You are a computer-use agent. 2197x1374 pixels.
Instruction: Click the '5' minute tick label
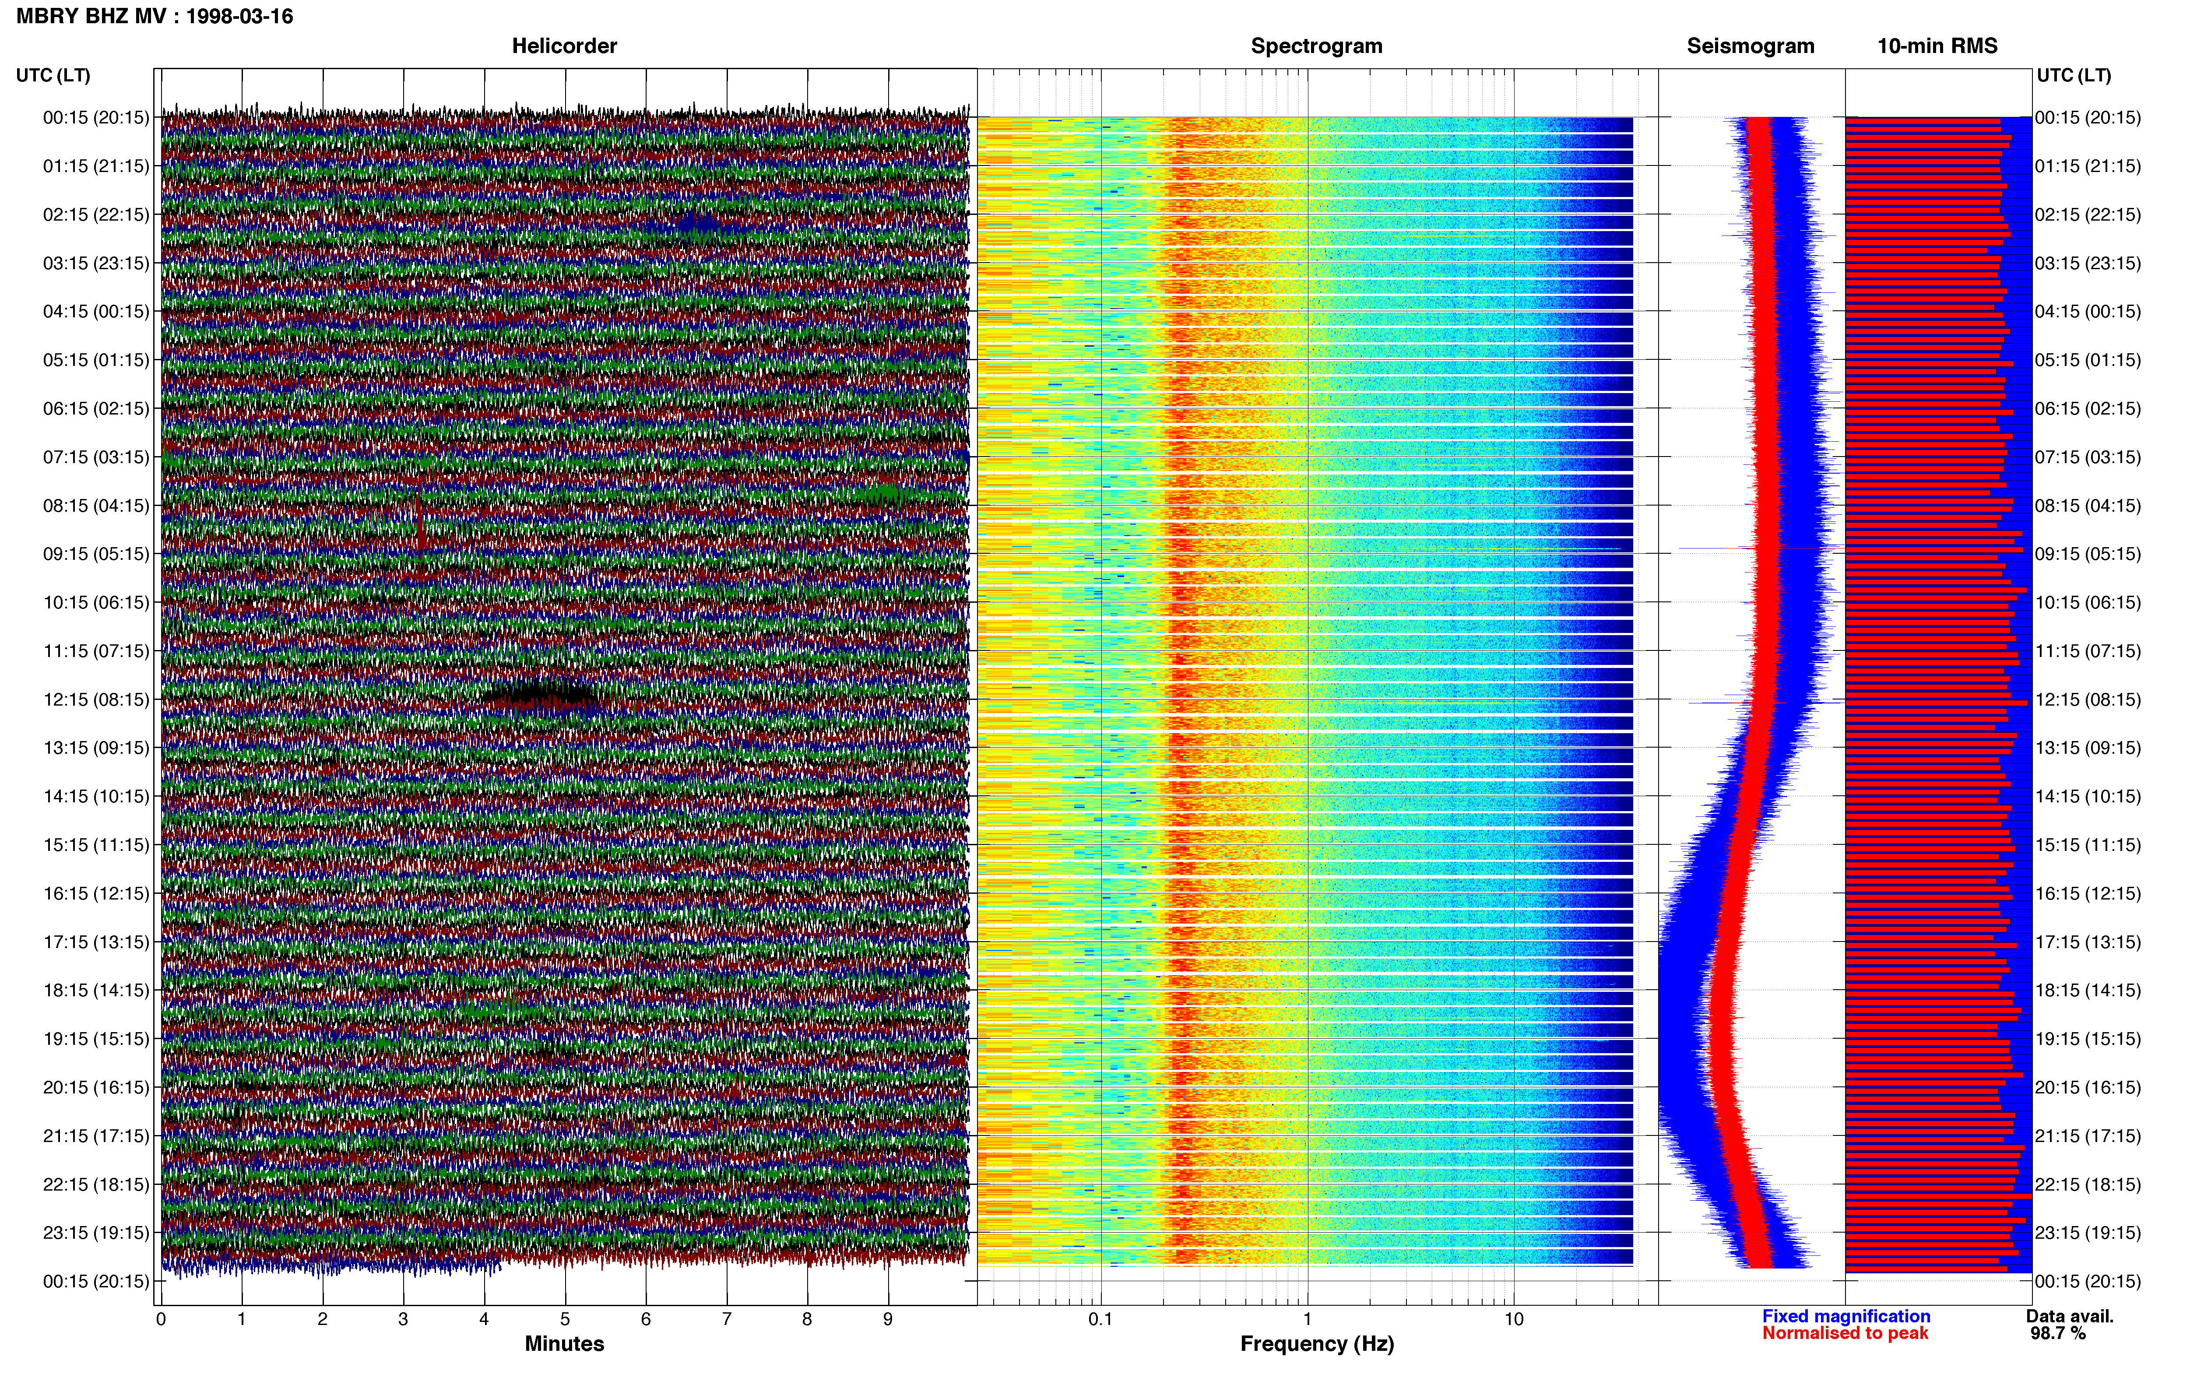(x=565, y=1319)
